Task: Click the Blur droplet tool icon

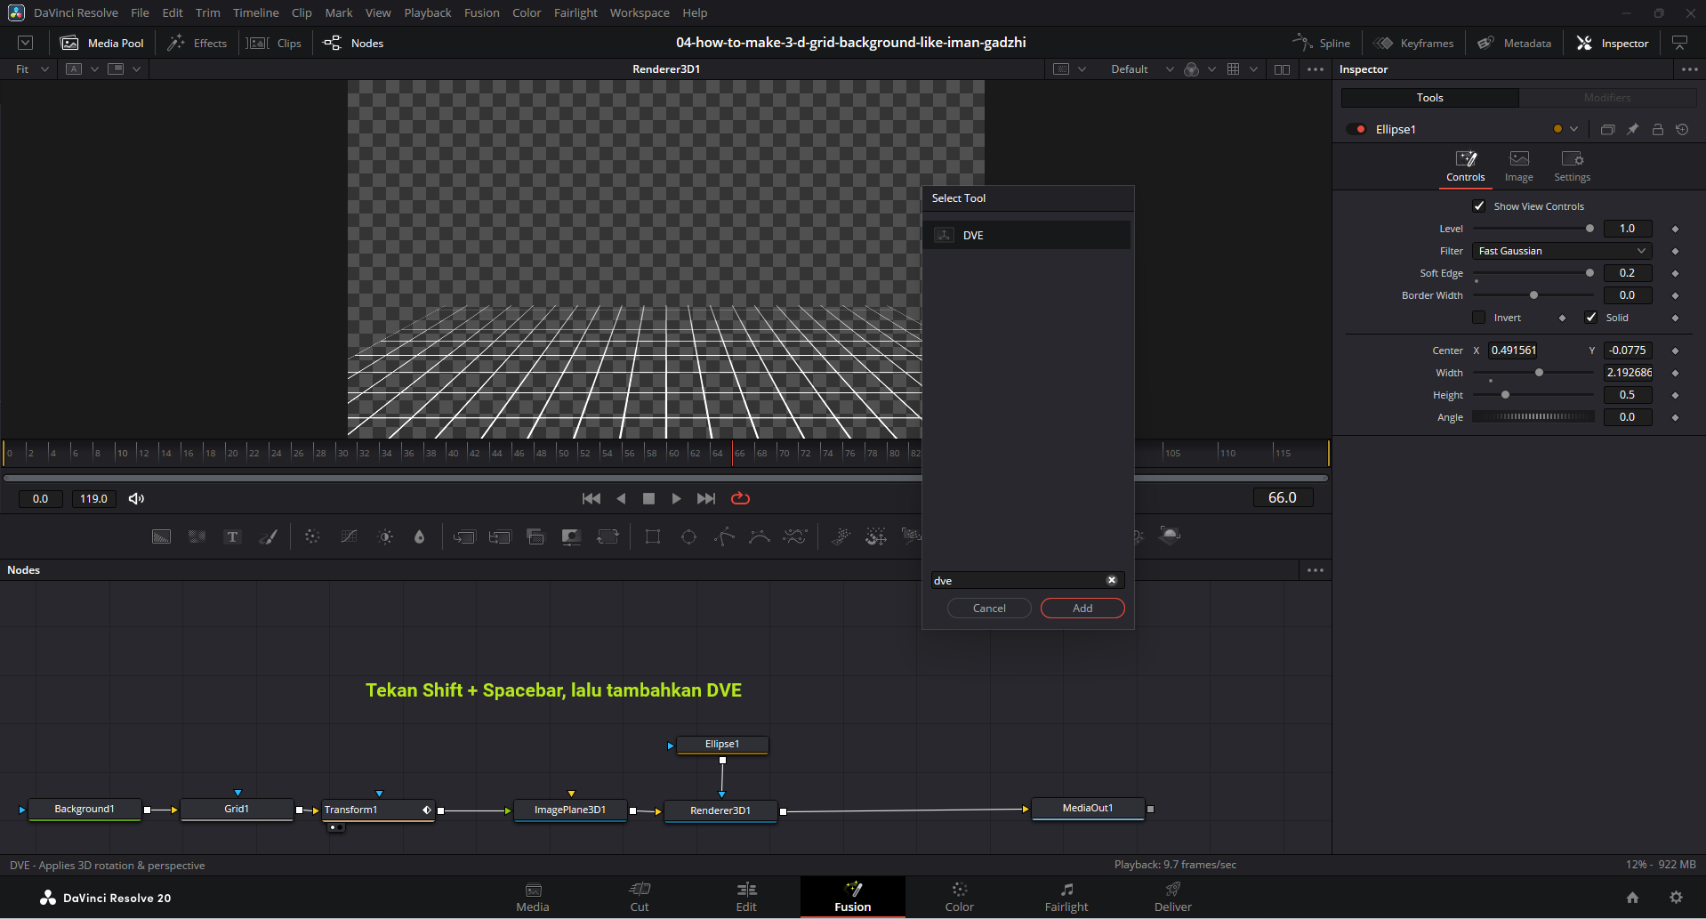Action: 420,536
